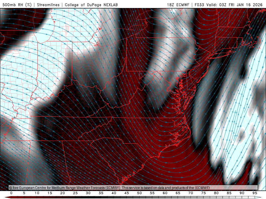The height and width of the screenshot is (199, 266).
Task: Click the colorbar label '95'
Action: tap(255, 193)
